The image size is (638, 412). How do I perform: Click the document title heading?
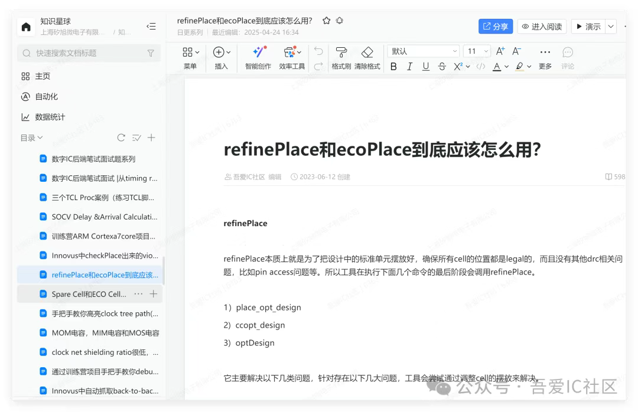tap(382, 149)
